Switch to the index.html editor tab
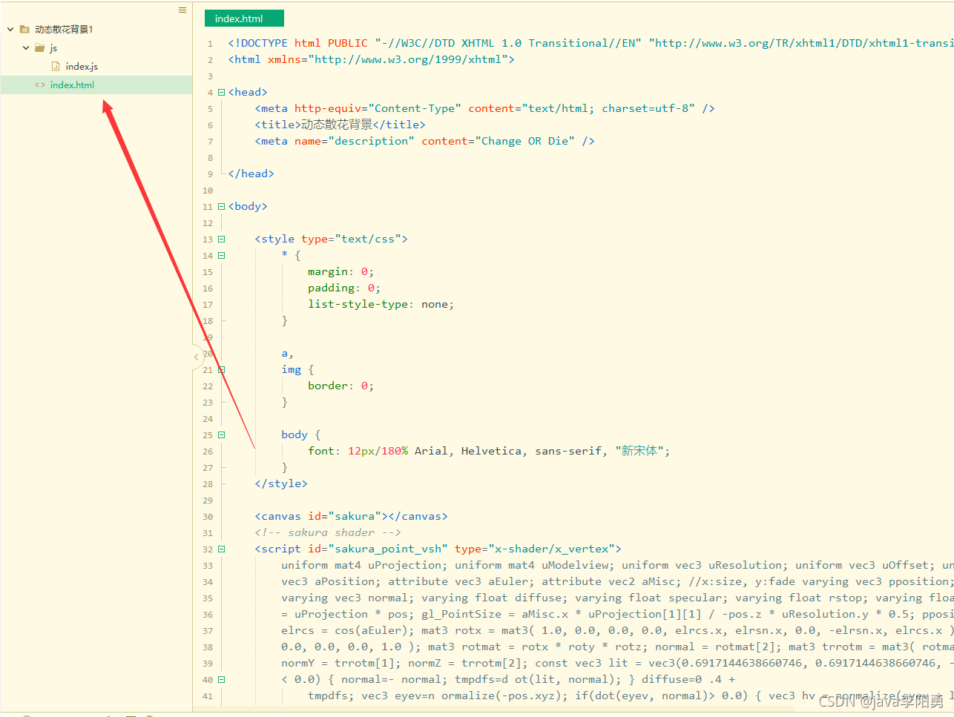This screenshot has width=954, height=717. point(244,19)
